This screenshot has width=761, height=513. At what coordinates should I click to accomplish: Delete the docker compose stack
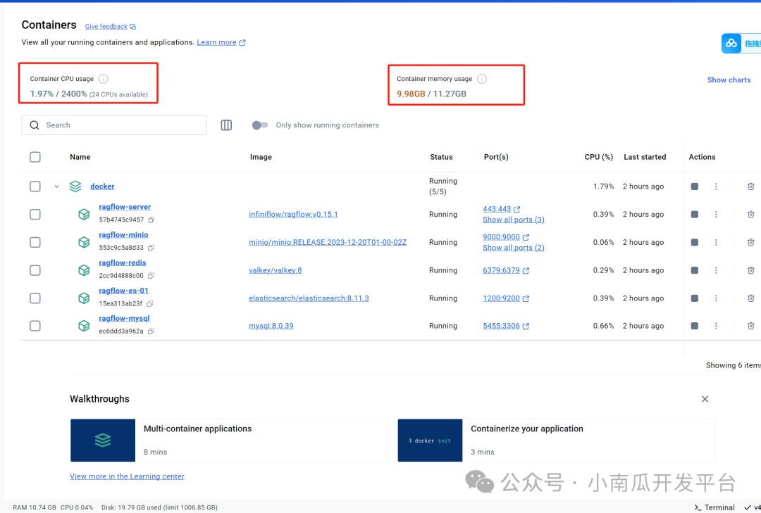point(751,186)
